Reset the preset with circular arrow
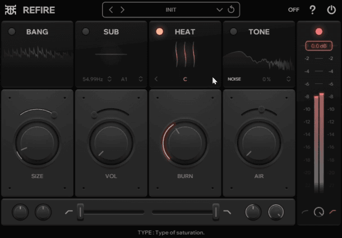342x238 pixels. pyautogui.click(x=231, y=10)
